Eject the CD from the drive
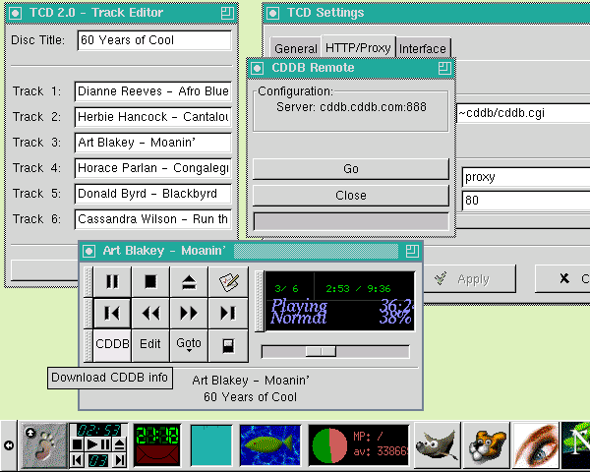The height and width of the screenshot is (472, 590). 189,282
